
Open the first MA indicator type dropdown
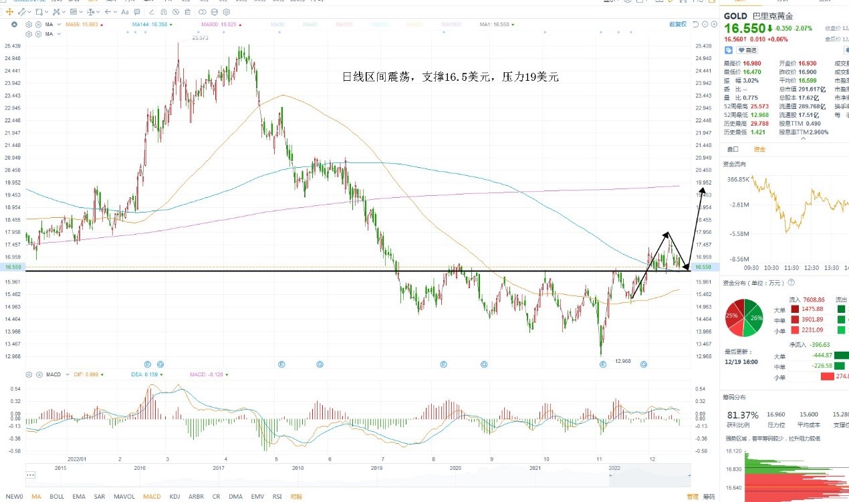pos(59,25)
